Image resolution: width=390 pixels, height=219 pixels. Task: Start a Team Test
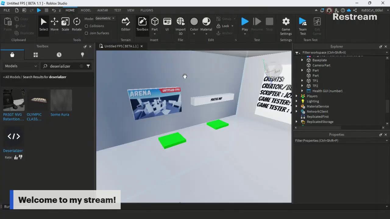pyautogui.click(x=303, y=26)
